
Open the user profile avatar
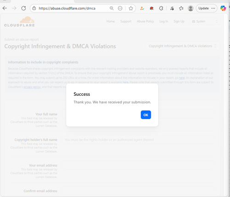click(x=190, y=8)
